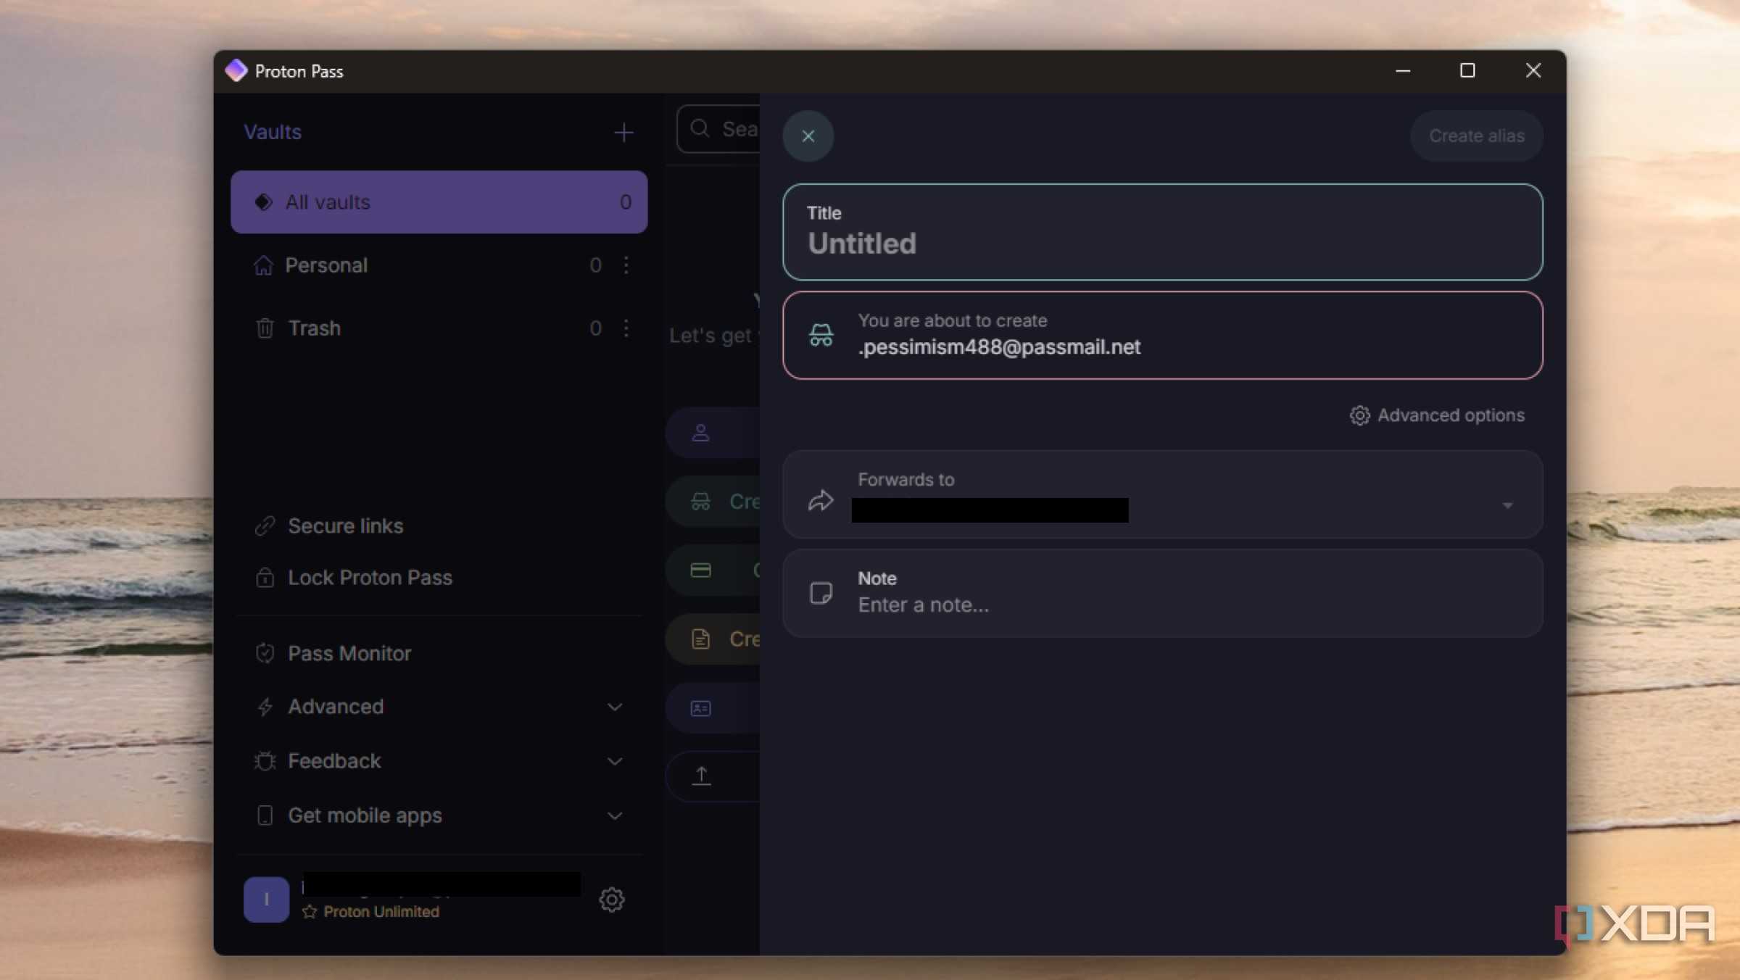Click Proton Unlimited plan label
1740x980 pixels.
pos(381,912)
